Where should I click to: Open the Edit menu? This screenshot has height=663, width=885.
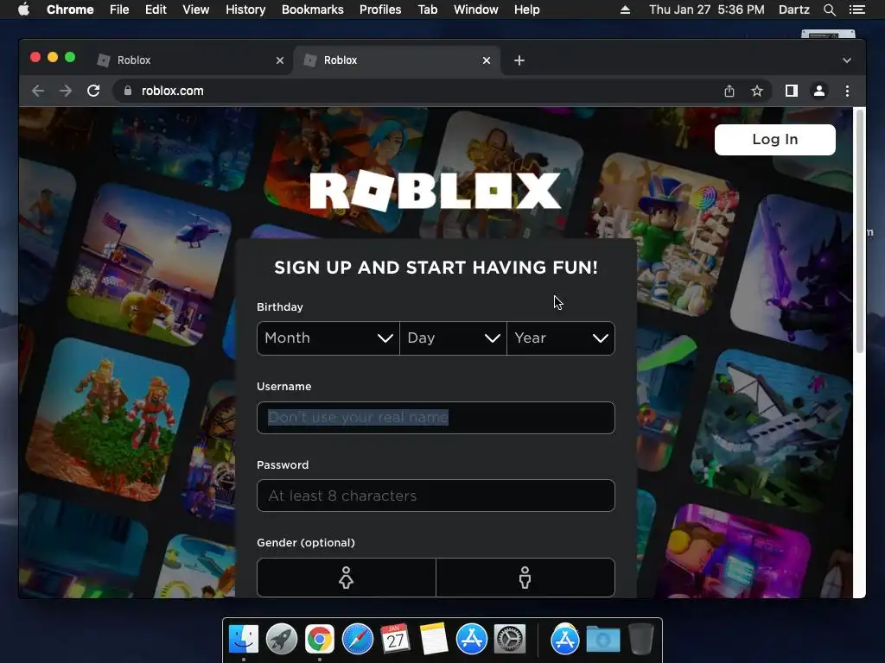pyautogui.click(x=156, y=9)
